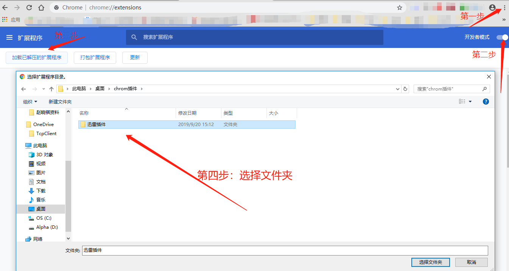Select the 迅雷插件 folder row
509x271 pixels.
click(97, 124)
